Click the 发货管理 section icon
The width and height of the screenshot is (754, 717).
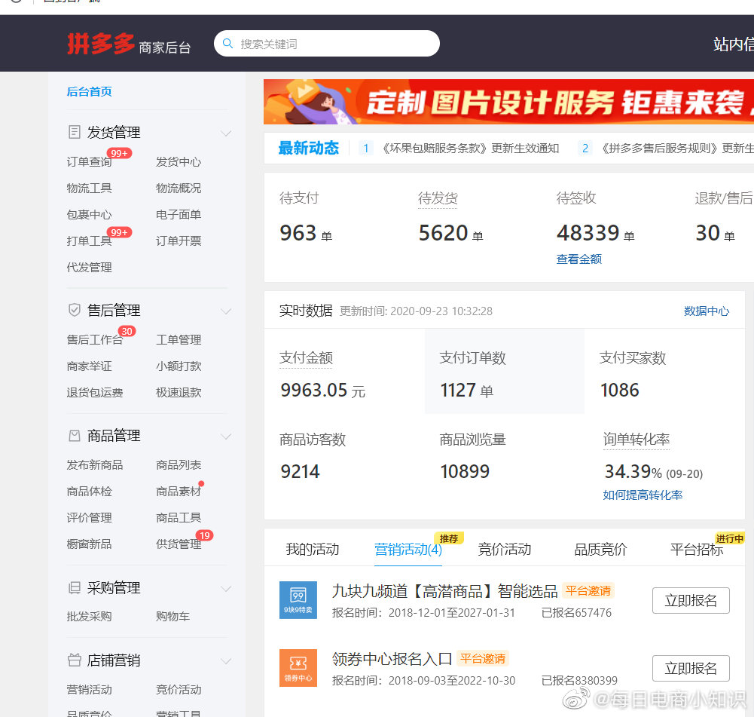tap(75, 132)
